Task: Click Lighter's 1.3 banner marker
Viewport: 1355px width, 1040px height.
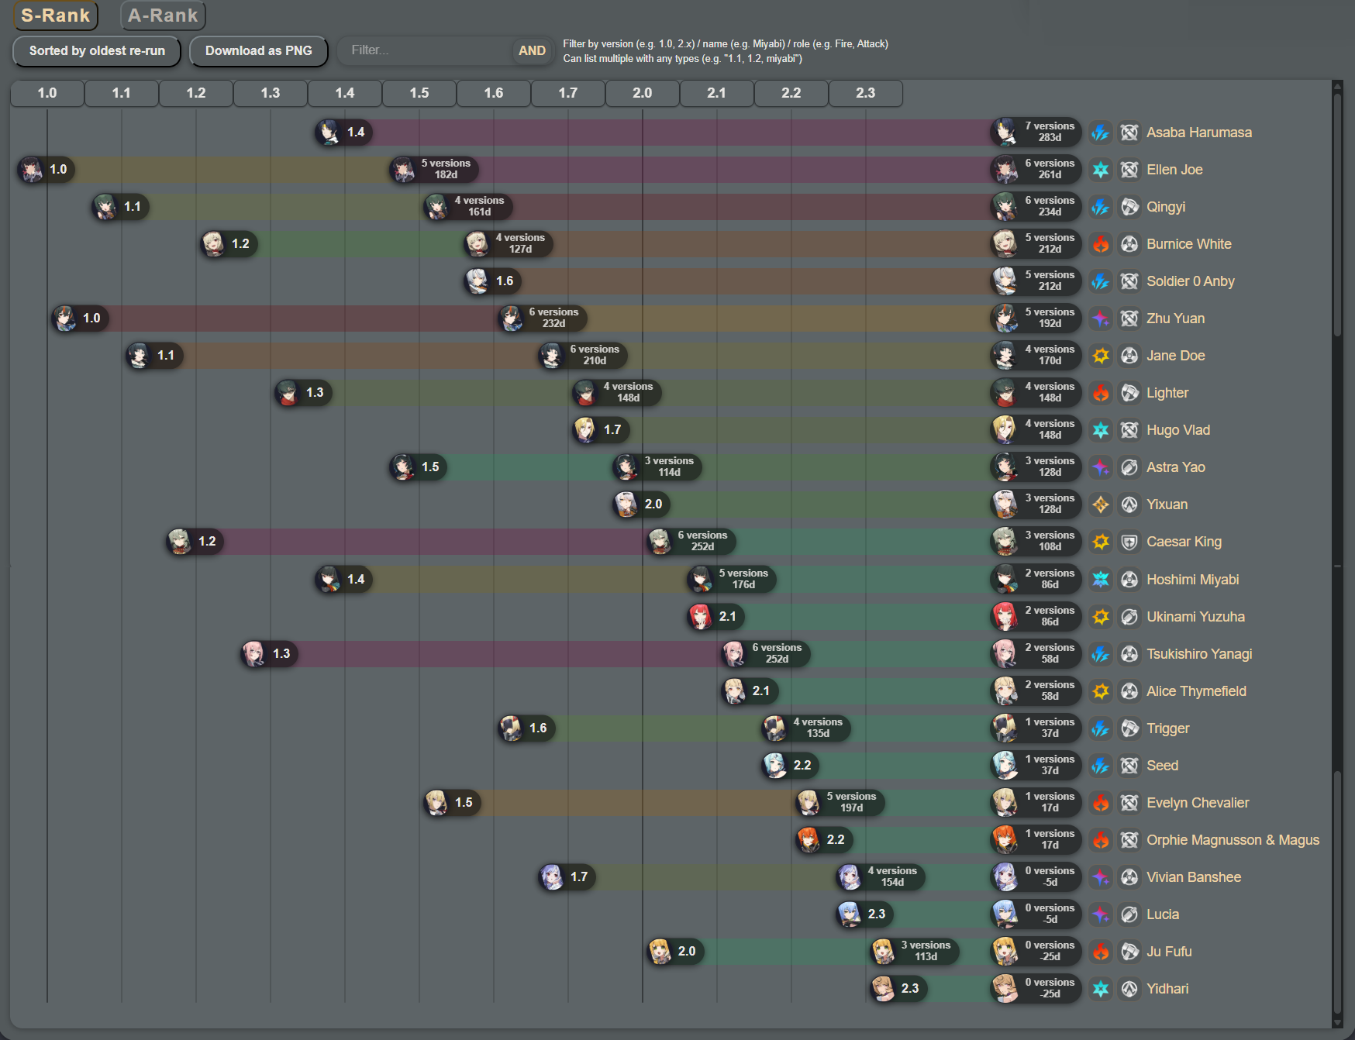Action: pos(303,393)
